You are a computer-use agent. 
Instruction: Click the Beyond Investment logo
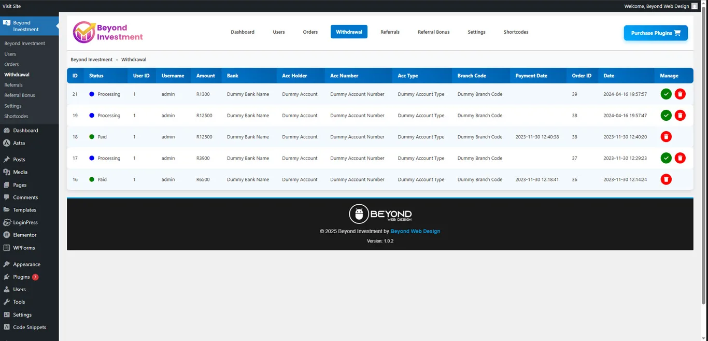pyautogui.click(x=108, y=32)
